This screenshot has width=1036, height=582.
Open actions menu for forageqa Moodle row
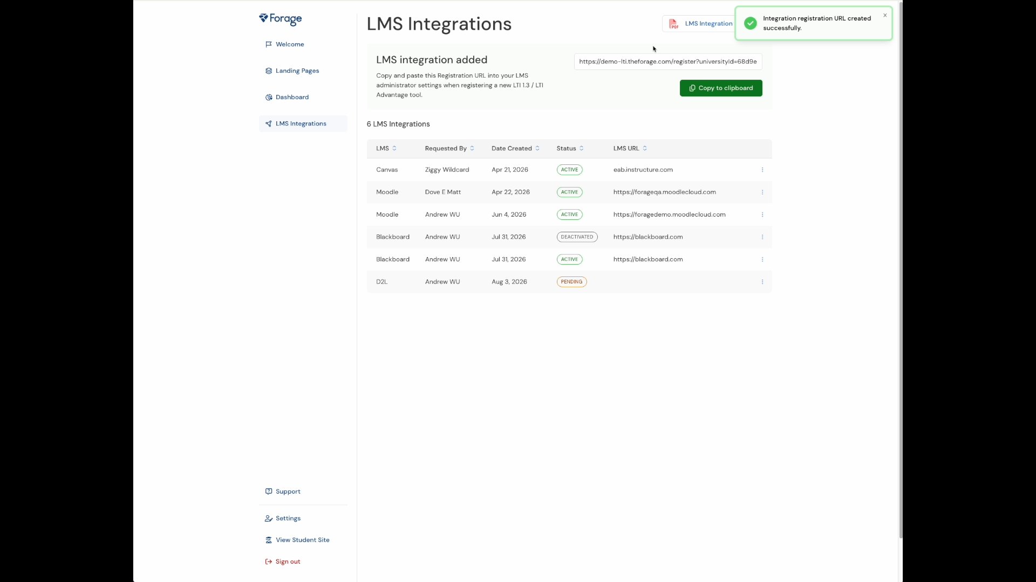(762, 192)
